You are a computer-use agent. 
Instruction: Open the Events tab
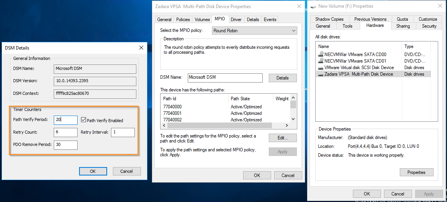[270, 19]
